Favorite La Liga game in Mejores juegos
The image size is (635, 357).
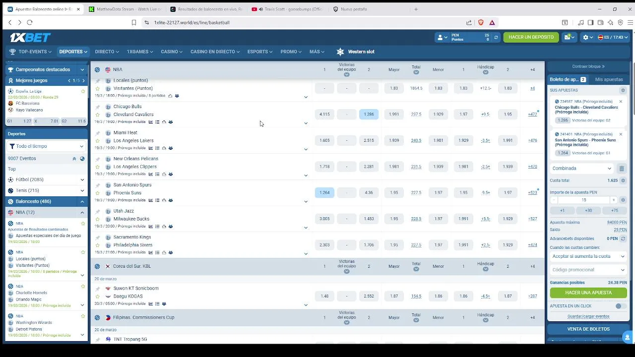coord(83,92)
